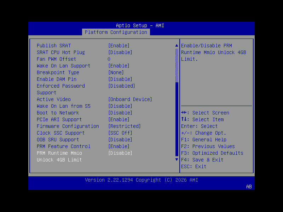Open Enable DAM Pin [Disable] value
The image size is (283, 212).
click(120, 79)
